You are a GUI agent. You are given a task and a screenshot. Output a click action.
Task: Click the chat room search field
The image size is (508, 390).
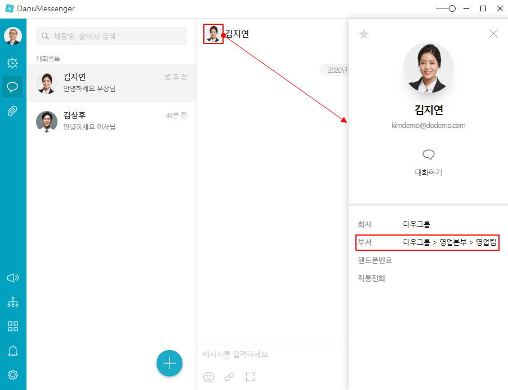(x=112, y=37)
